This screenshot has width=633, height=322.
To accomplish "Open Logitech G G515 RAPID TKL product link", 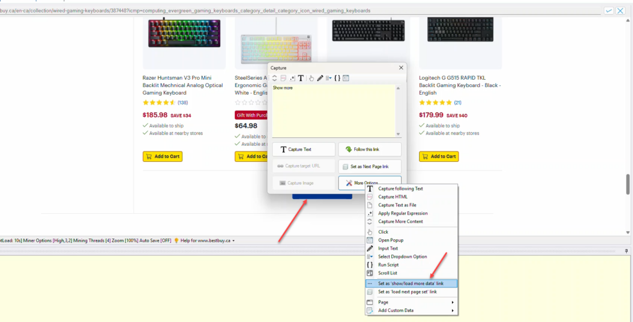I will point(460,85).
